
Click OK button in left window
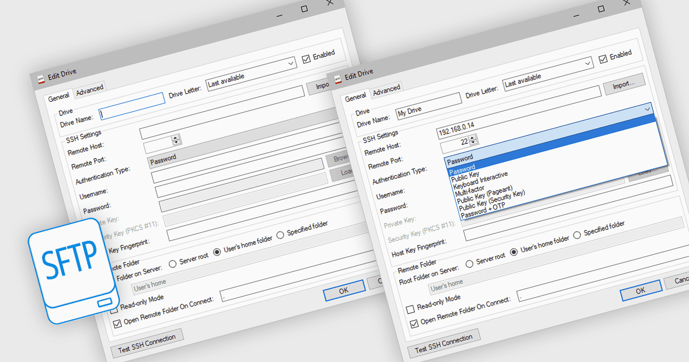(x=343, y=290)
